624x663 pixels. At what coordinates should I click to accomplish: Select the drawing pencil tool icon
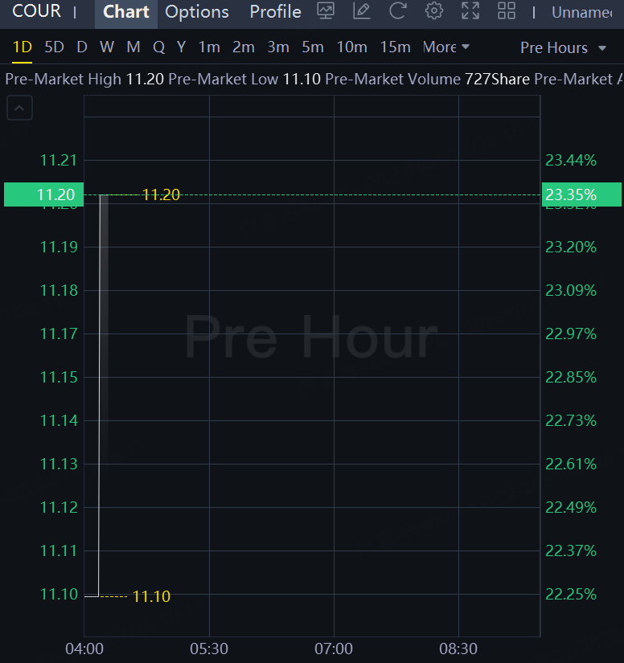[362, 11]
